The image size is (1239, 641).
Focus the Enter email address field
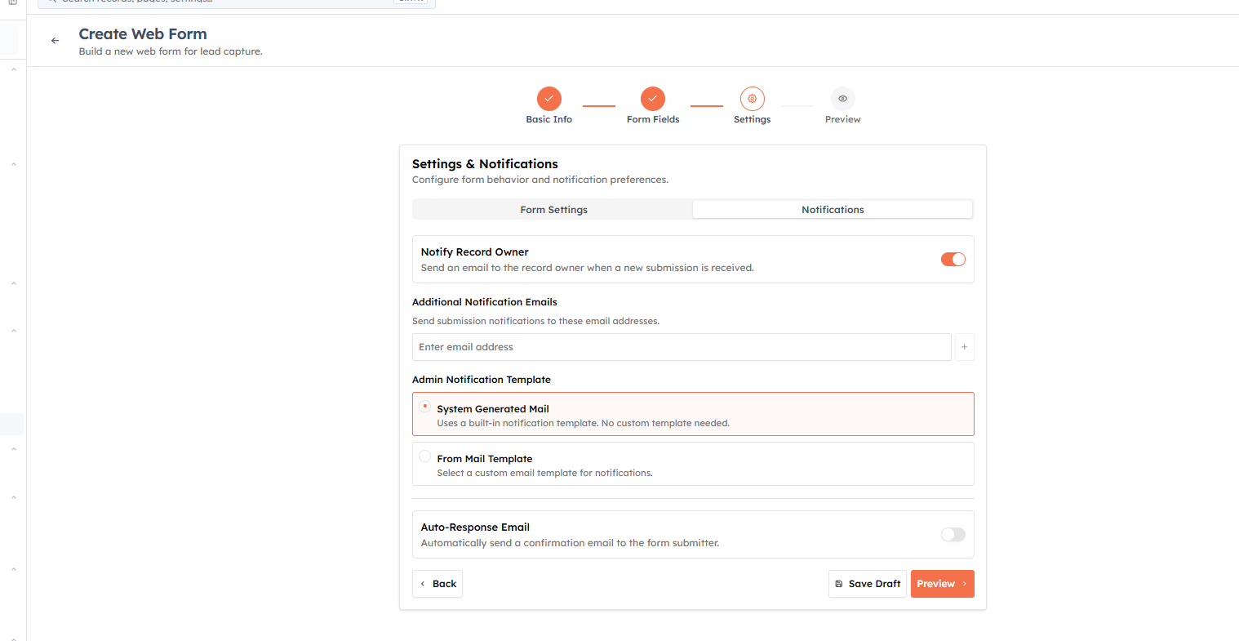tap(682, 347)
